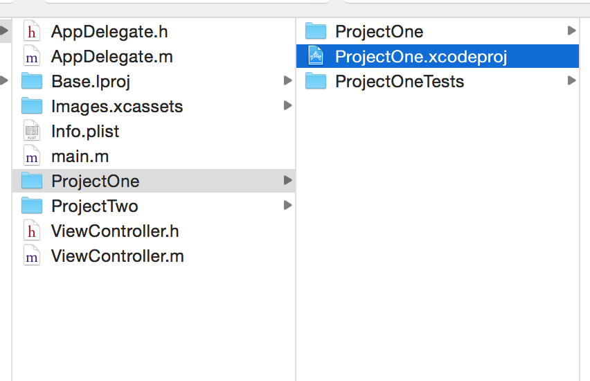590x381 pixels.
Task: Click the Images.xcassets folder icon
Action: (32, 107)
